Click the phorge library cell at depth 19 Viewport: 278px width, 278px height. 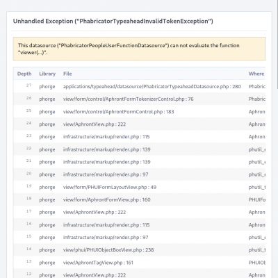[47, 187]
